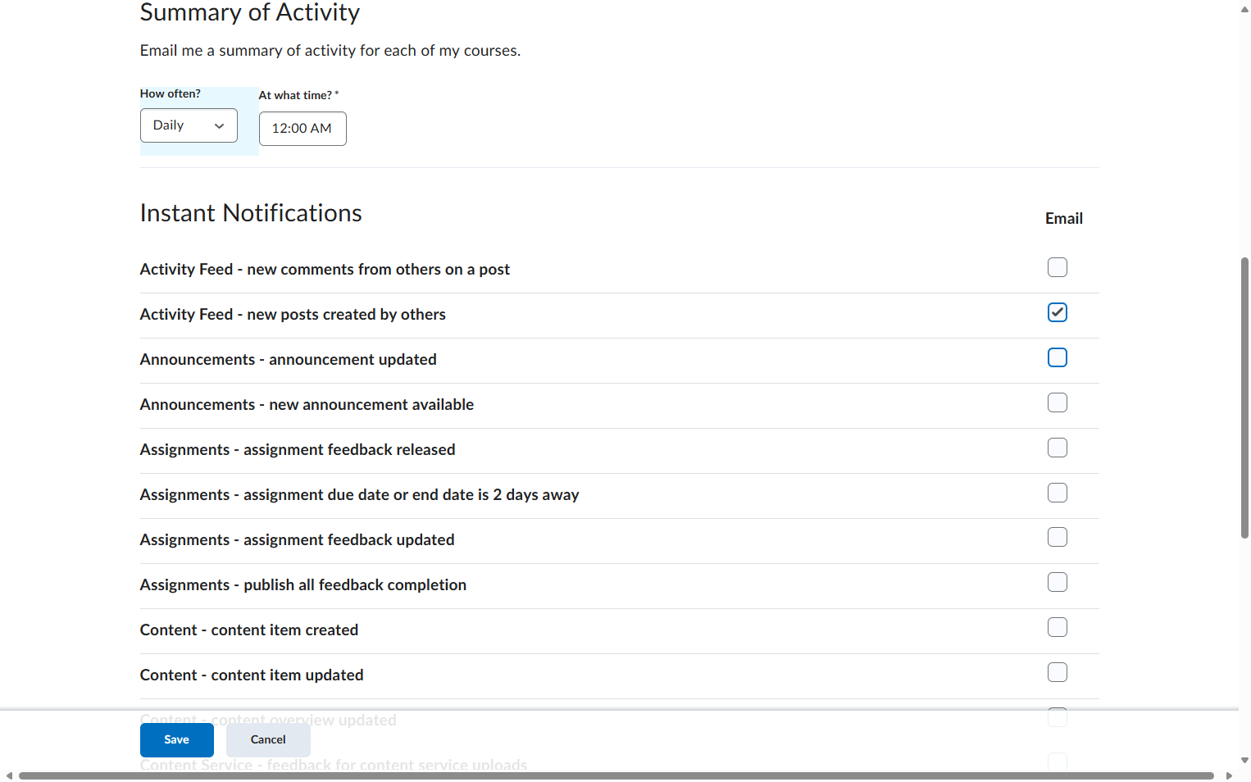Click the Email column header

click(x=1064, y=219)
